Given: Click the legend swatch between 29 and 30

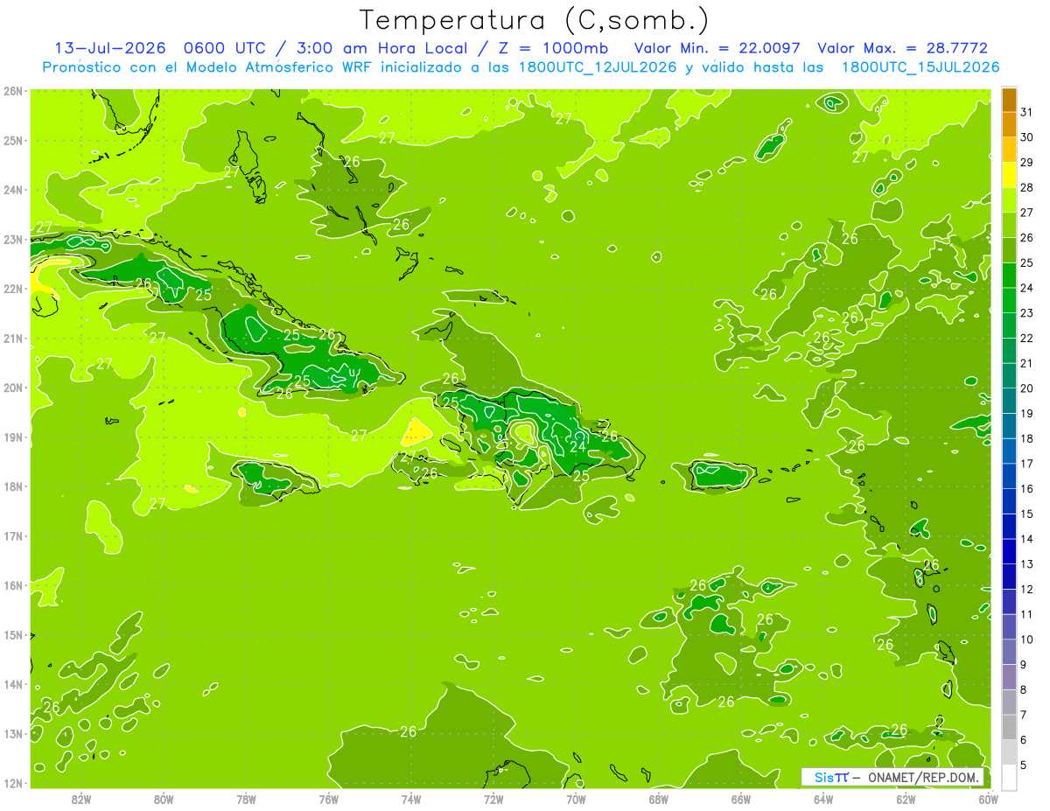Looking at the screenshot, I should tap(1009, 150).
